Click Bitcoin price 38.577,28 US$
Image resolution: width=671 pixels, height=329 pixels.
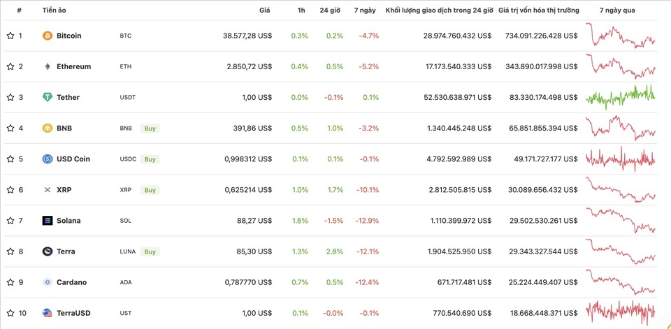pos(247,36)
